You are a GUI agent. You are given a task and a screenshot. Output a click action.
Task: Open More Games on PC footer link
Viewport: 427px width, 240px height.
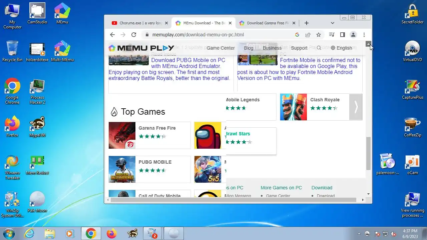tap(281, 188)
